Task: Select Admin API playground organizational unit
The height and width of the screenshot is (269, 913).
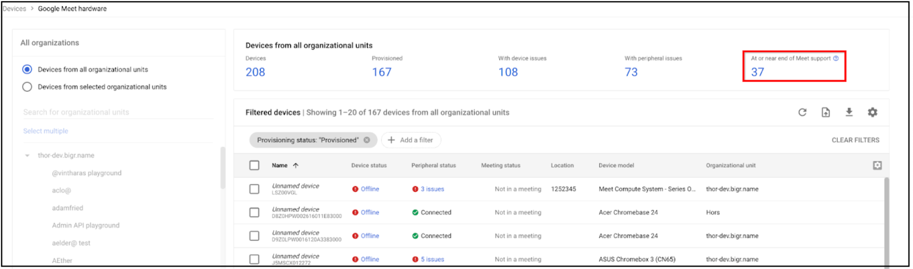Action: (86, 226)
